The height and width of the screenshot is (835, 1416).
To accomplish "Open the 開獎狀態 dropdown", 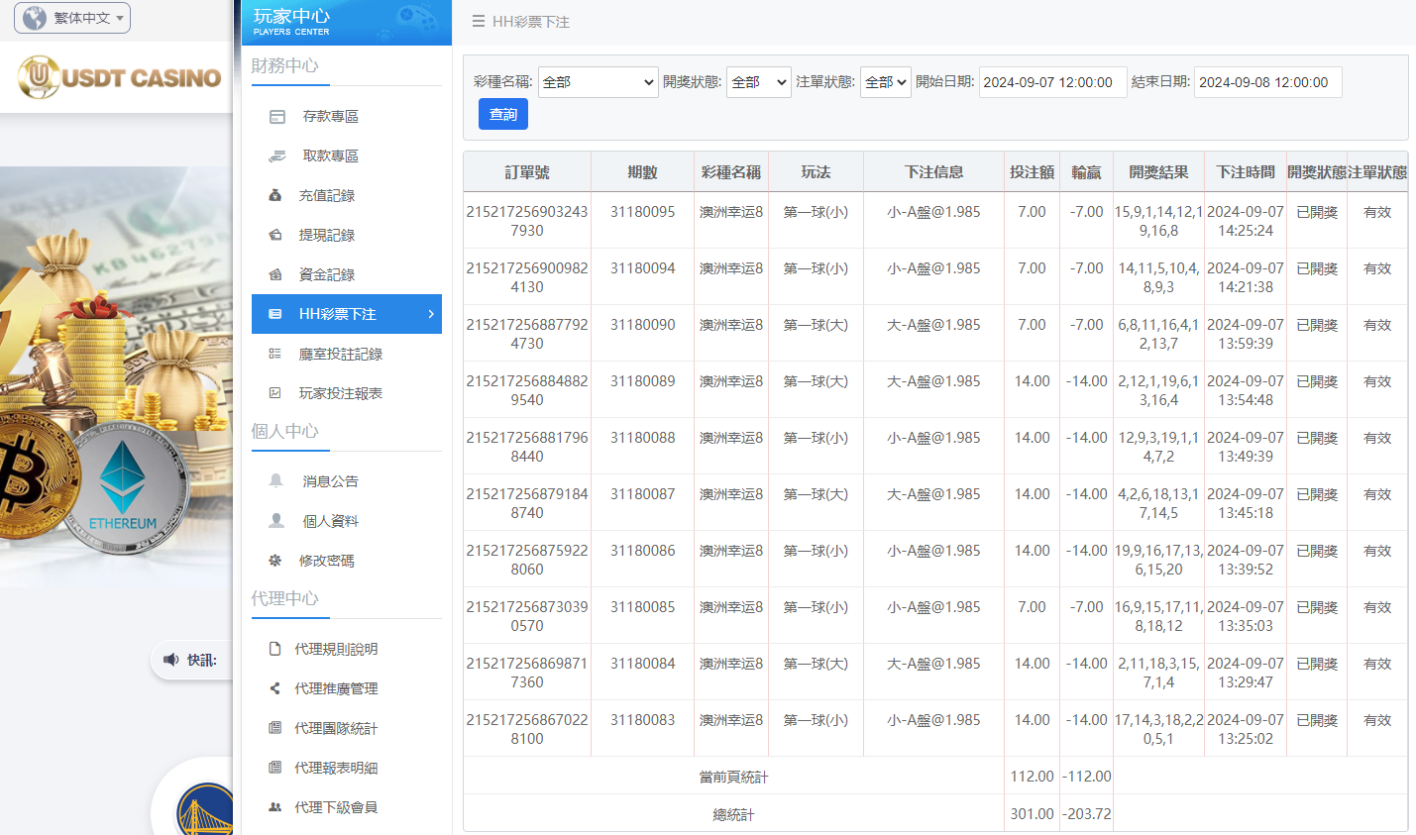I will 758,83.
